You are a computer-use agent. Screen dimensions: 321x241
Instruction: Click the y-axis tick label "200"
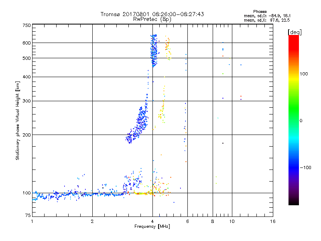[x=27, y=135]
